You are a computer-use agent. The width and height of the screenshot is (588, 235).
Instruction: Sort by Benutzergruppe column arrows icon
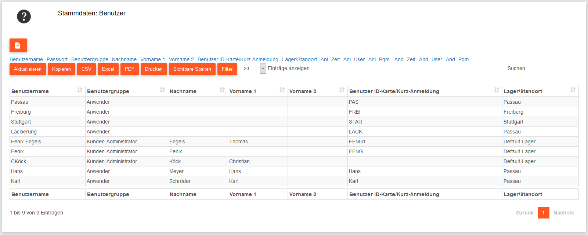pos(162,90)
